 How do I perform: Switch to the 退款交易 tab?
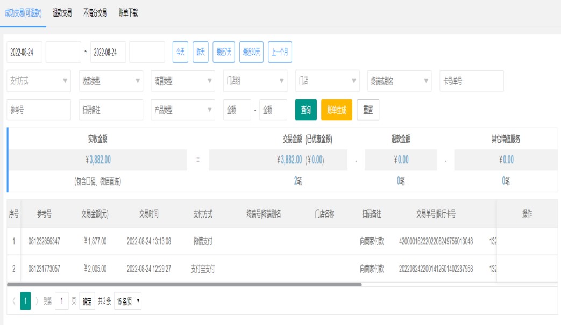[62, 13]
